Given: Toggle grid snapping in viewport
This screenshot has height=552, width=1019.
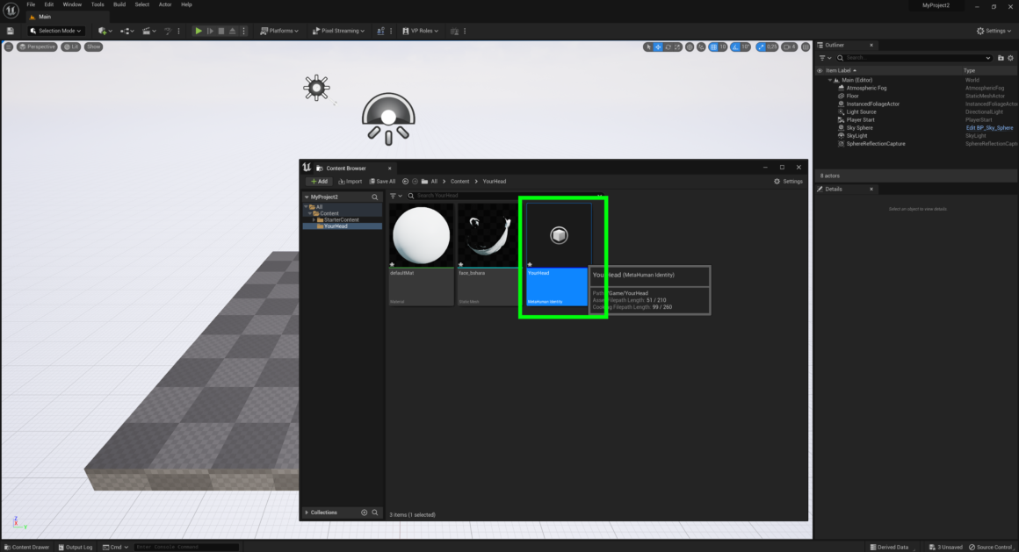Looking at the screenshot, I should (x=713, y=47).
